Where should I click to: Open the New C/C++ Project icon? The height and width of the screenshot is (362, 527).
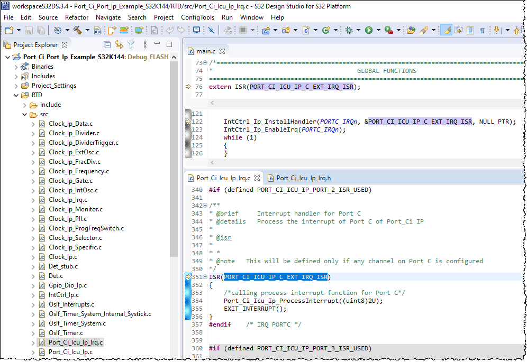[266, 31]
